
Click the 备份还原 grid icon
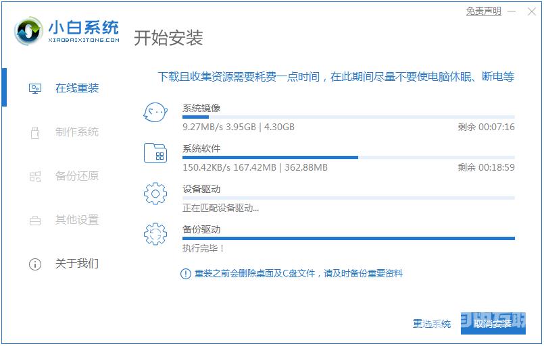pyautogui.click(x=35, y=177)
